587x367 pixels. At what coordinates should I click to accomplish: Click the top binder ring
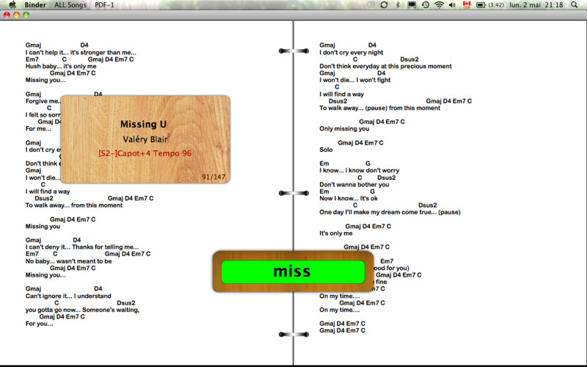293,51
